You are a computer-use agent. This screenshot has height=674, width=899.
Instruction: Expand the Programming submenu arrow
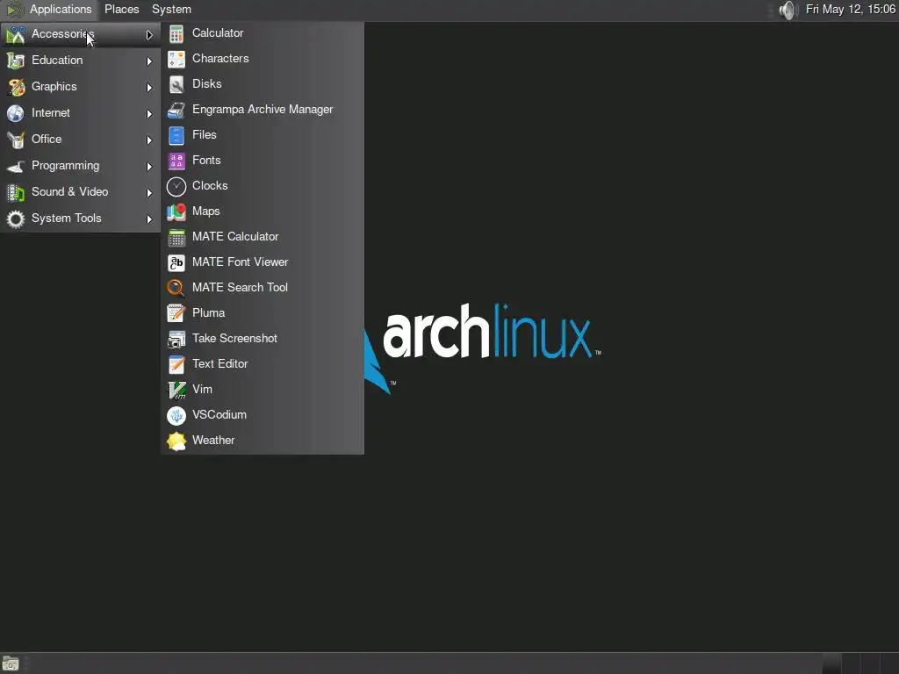coord(149,166)
